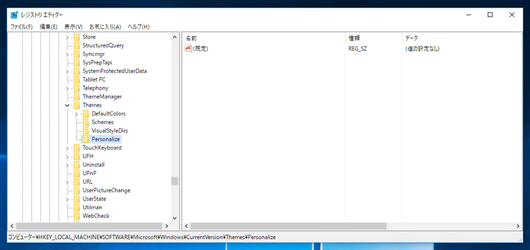Click the URL folder icon
This screenshot has width=530, height=250.
point(77,182)
